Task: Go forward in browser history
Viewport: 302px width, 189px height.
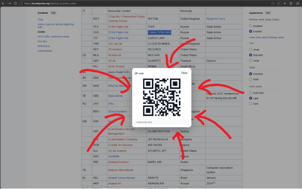Action: click(x=9, y=3)
